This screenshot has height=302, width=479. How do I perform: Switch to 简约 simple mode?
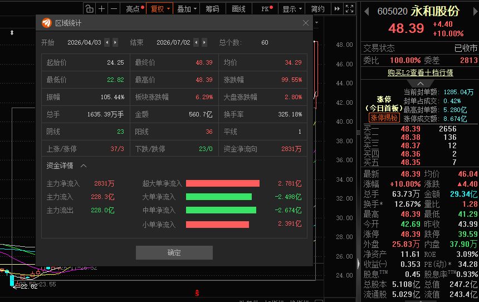pyautogui.click(x=317, y=9)
